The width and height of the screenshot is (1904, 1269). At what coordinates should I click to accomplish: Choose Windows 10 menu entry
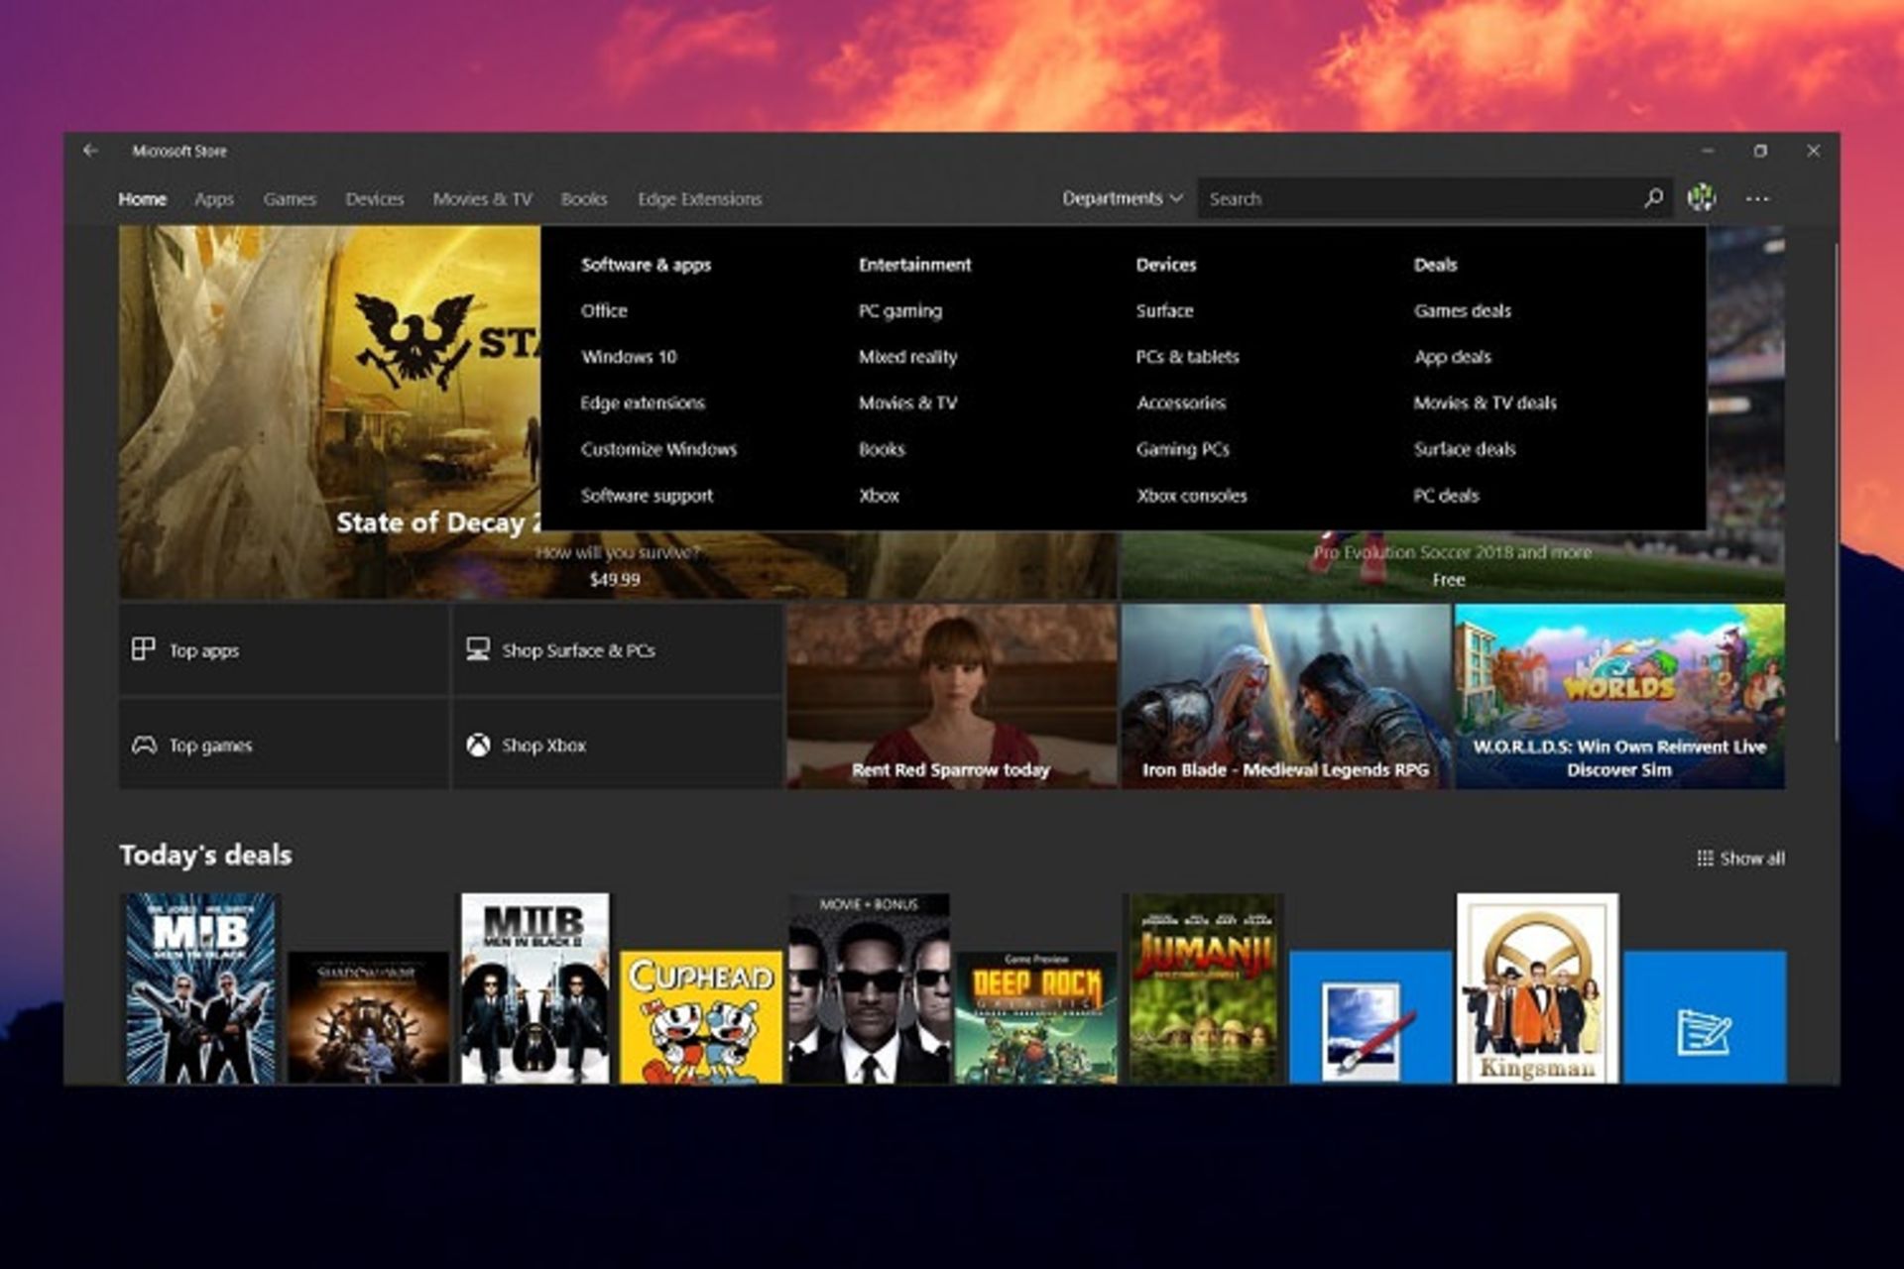click(629, 357)
